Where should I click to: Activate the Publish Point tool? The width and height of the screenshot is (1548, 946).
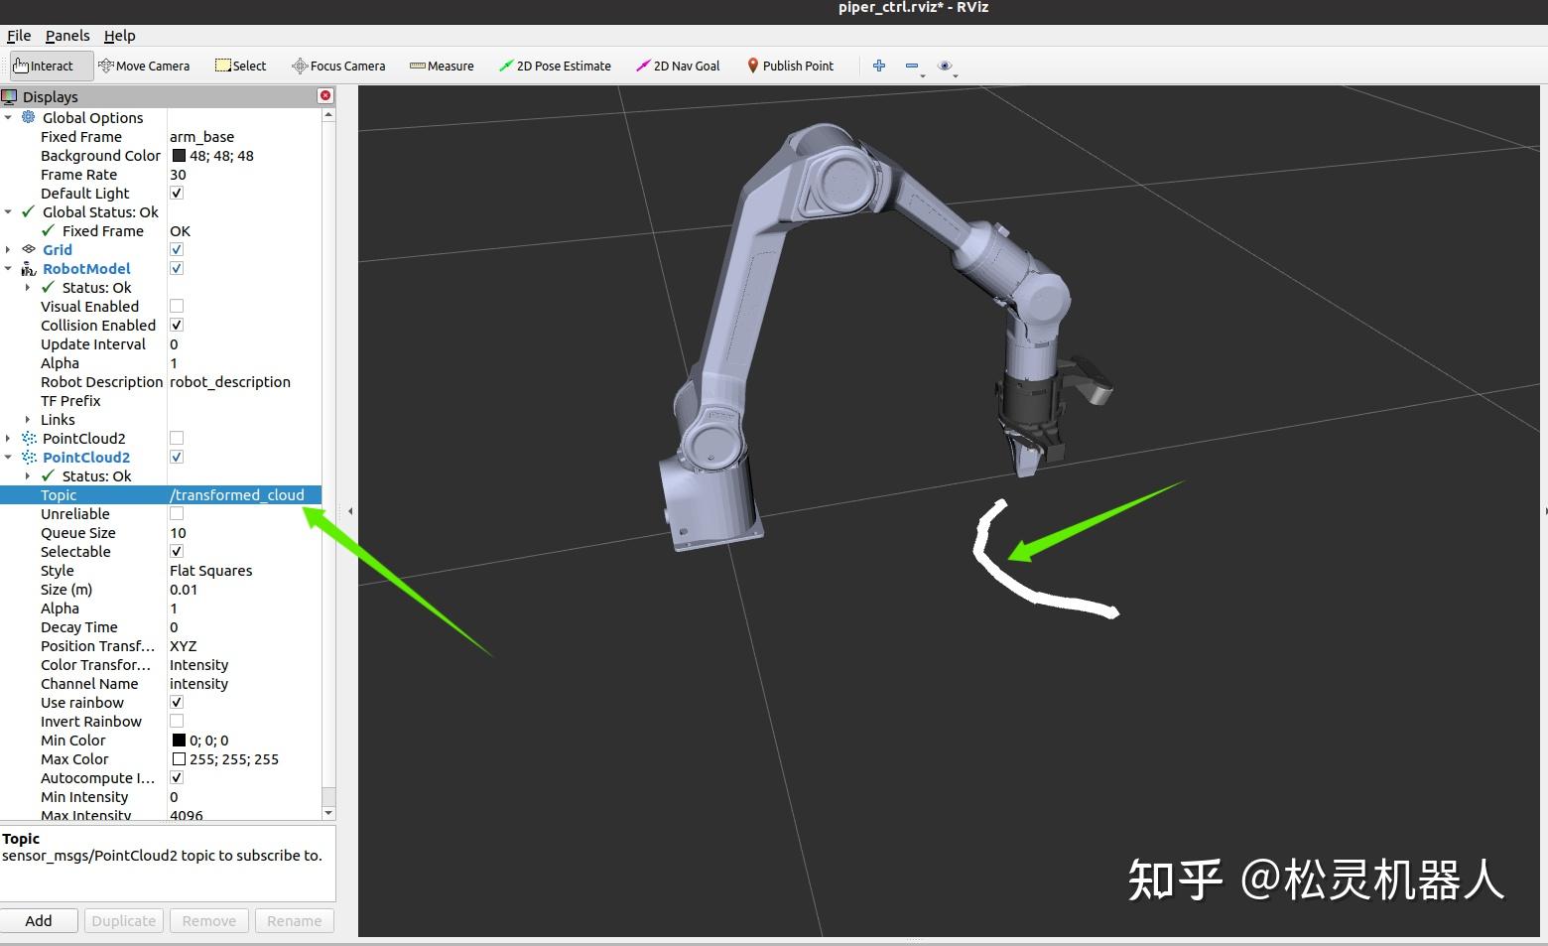click(x=790, y=66)
